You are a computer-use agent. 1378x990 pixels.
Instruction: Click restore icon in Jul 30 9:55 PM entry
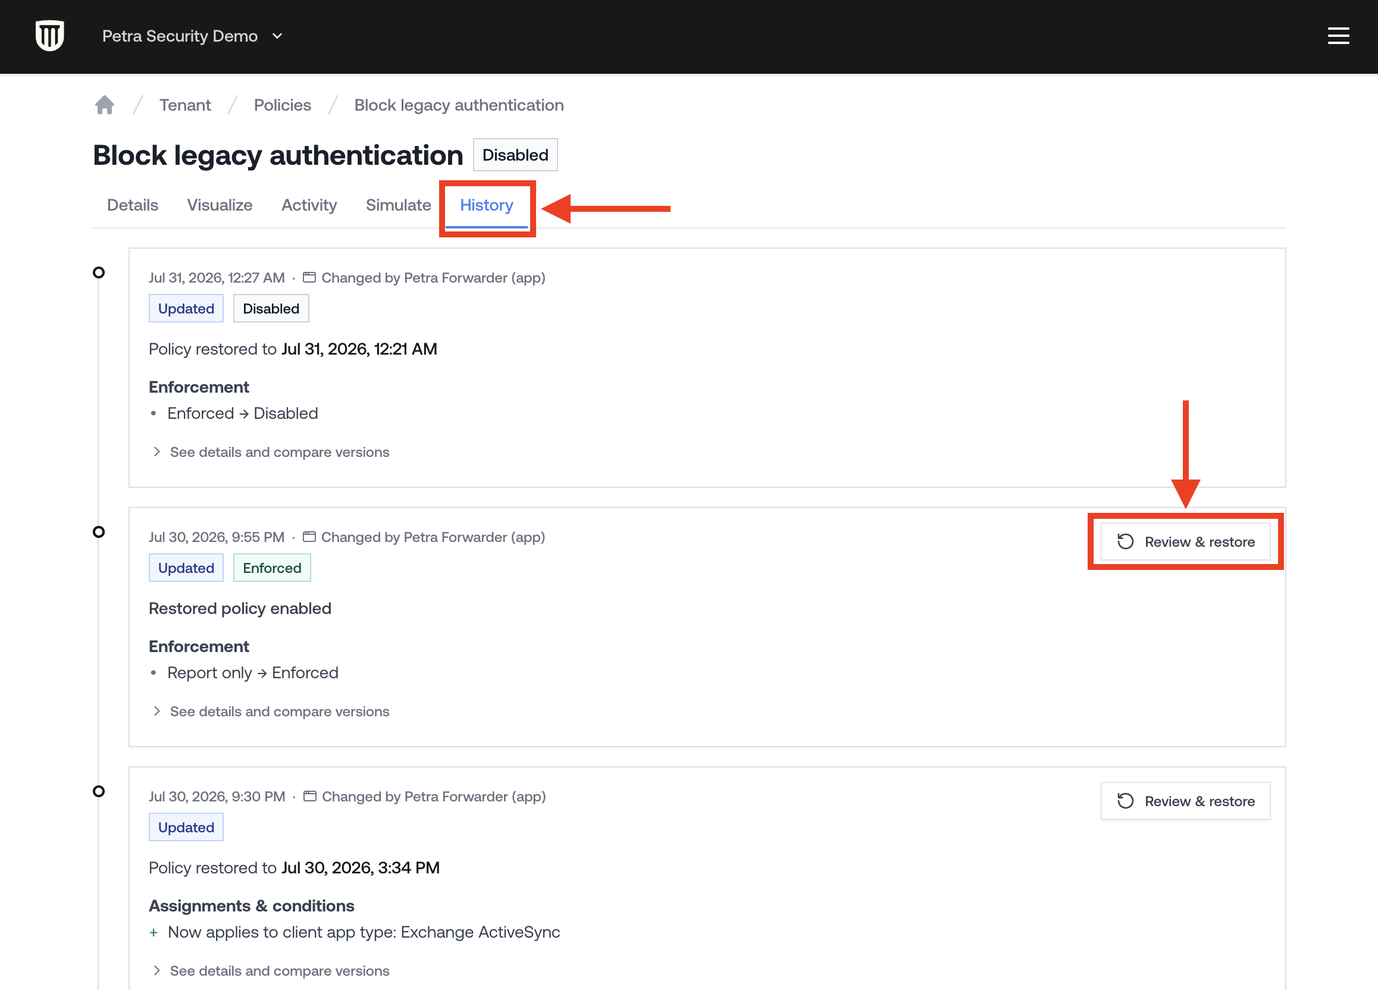click(1125, 541)
